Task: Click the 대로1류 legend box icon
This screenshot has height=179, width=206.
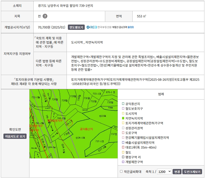Action: pyautogui.click(x=123, y=147)
